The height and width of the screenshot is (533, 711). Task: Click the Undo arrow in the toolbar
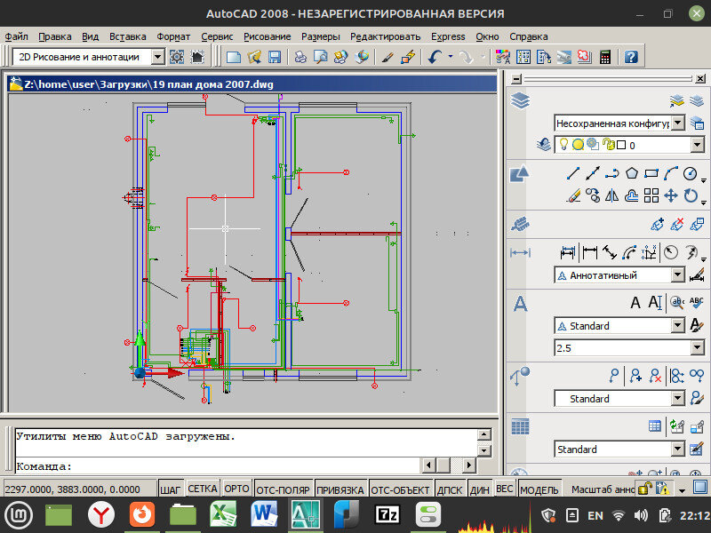[435, 57]
